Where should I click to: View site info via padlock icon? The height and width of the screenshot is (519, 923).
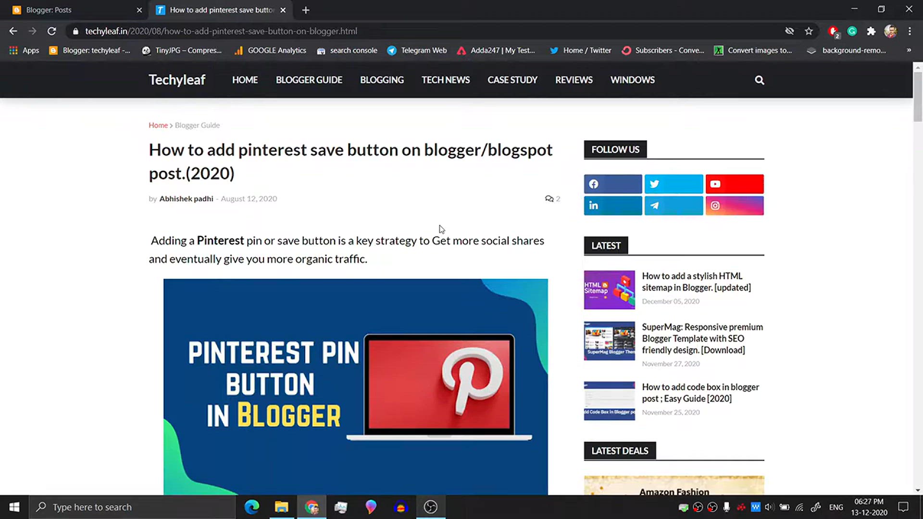(75, 31)
